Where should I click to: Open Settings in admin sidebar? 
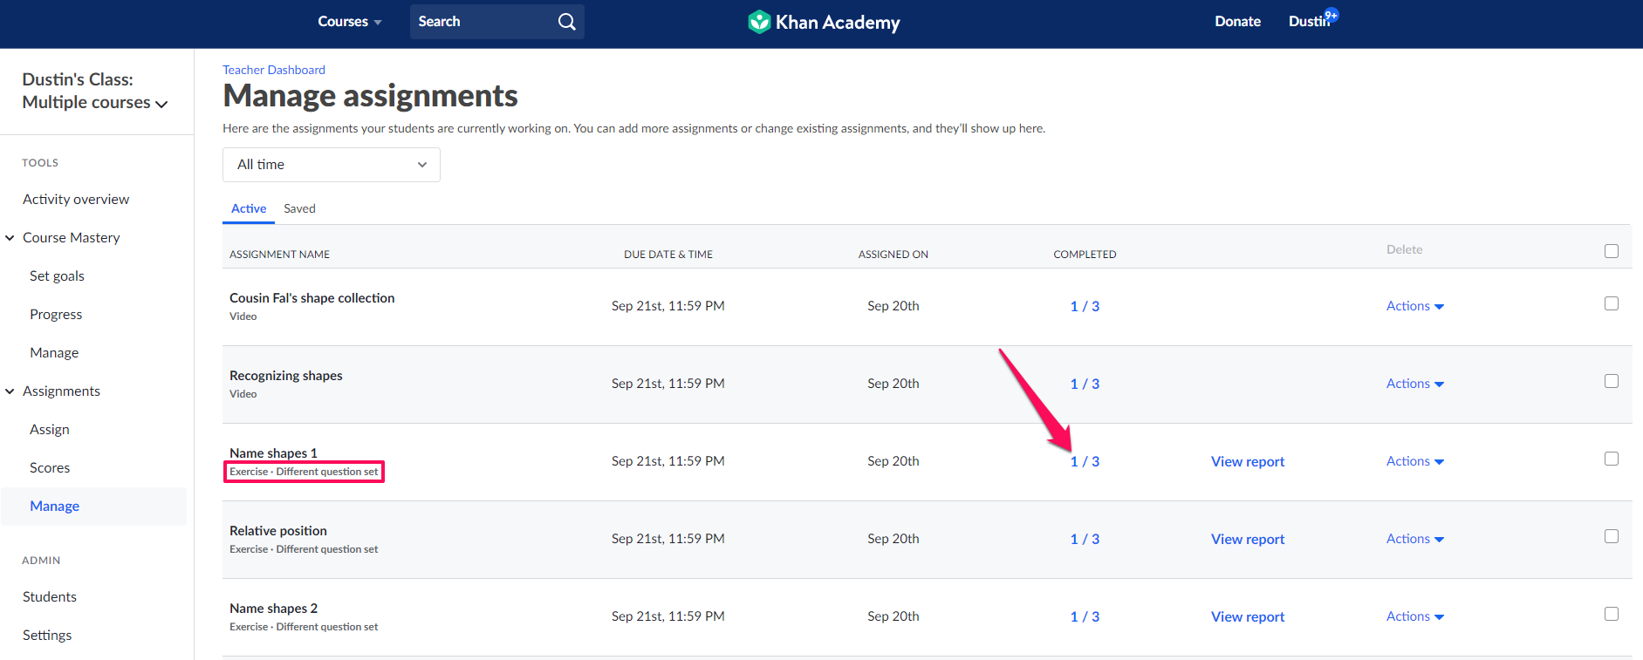47,636
